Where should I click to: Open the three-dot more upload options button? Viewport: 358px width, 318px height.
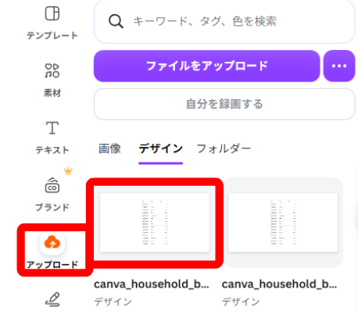tap(339, 66)
